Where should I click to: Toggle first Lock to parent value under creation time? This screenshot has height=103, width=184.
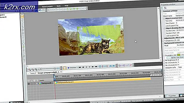click(177, 25)
